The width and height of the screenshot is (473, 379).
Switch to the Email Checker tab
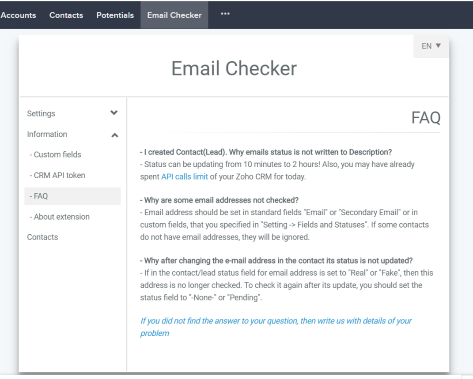pyautogui.click(x=174, y=15)
